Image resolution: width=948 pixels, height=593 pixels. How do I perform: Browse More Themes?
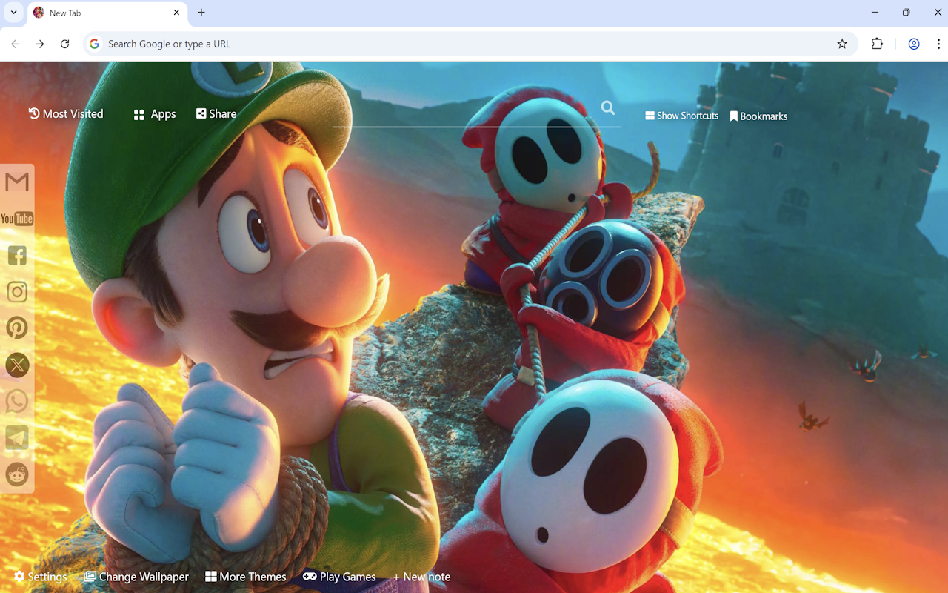pos(245,576)
